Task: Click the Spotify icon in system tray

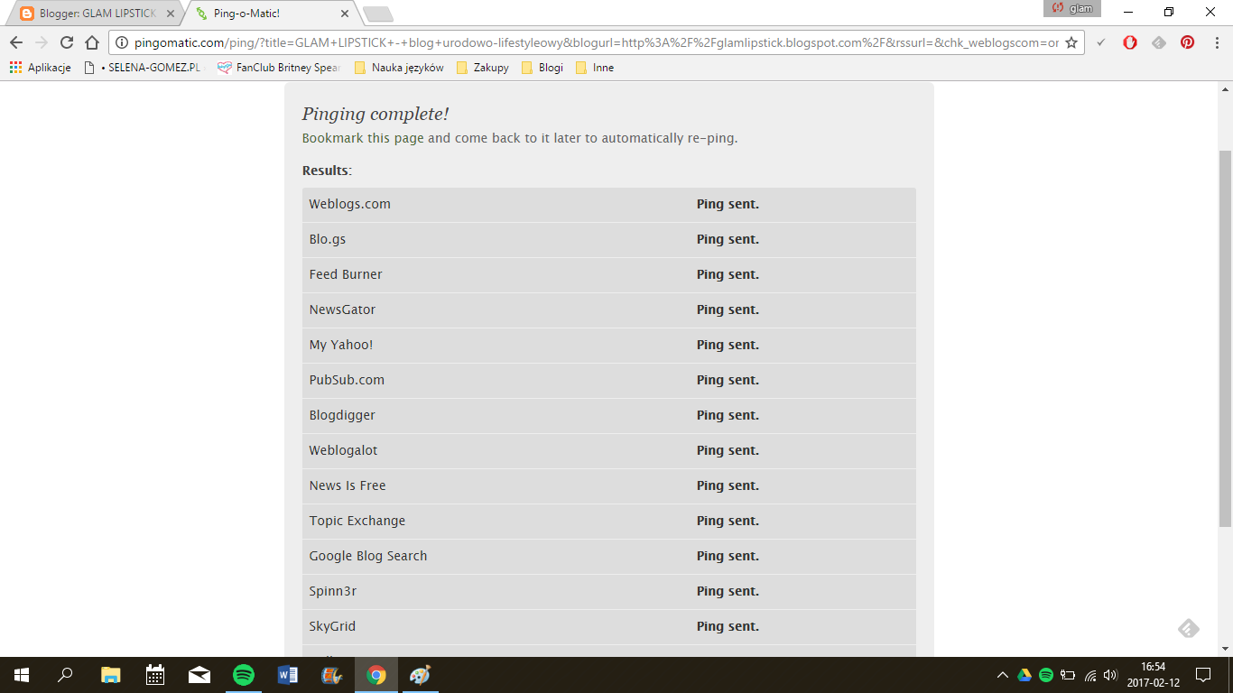Action: click(1046, 675)
